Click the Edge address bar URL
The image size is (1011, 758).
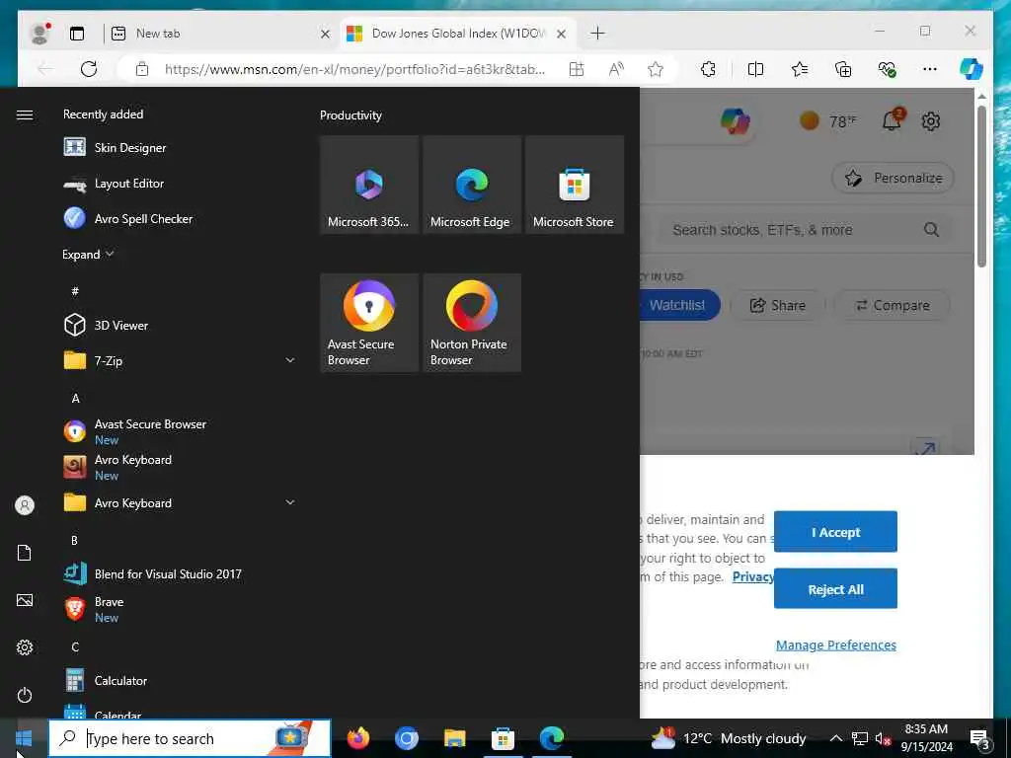pos(354,69)
